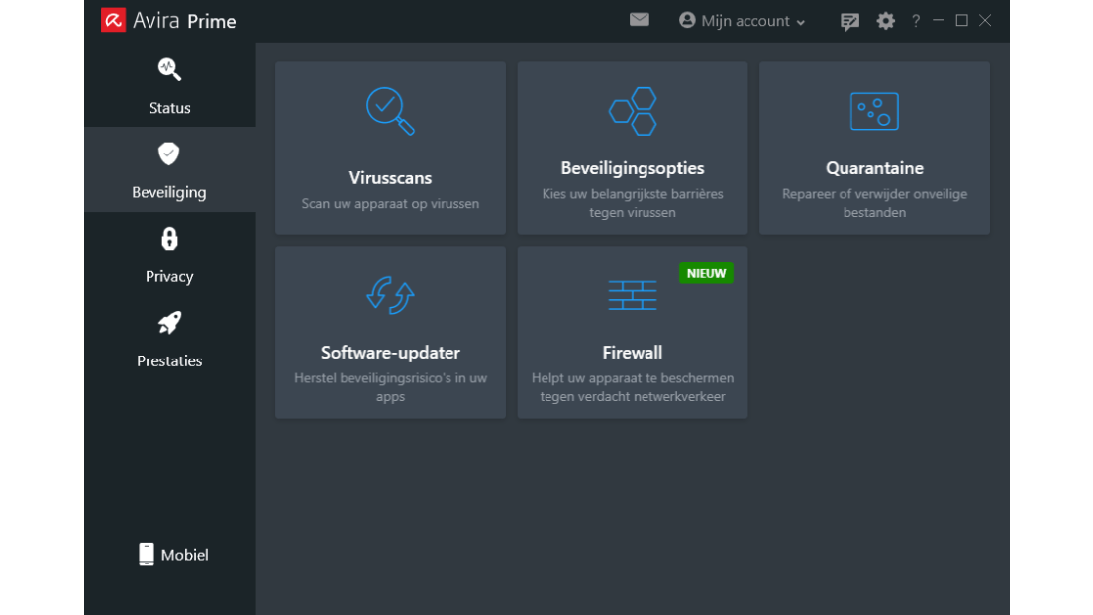
Task: Minimize the Avira Prime window
Action: (939, 20)
